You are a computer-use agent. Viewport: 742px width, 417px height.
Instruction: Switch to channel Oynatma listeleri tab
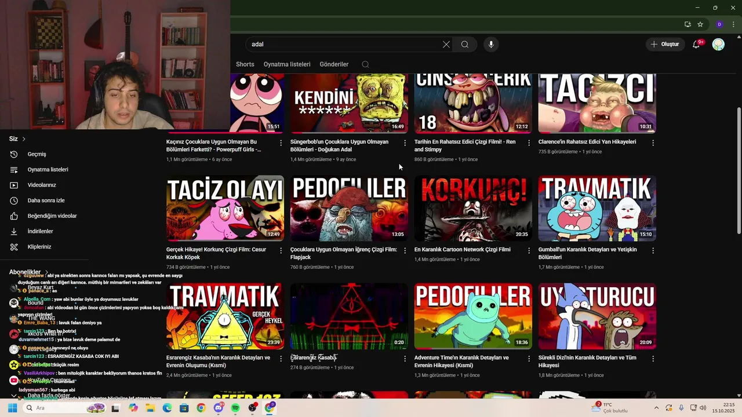[287, 64]
